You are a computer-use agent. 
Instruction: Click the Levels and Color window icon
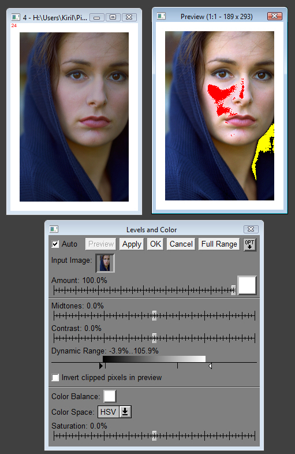(54, 229)
